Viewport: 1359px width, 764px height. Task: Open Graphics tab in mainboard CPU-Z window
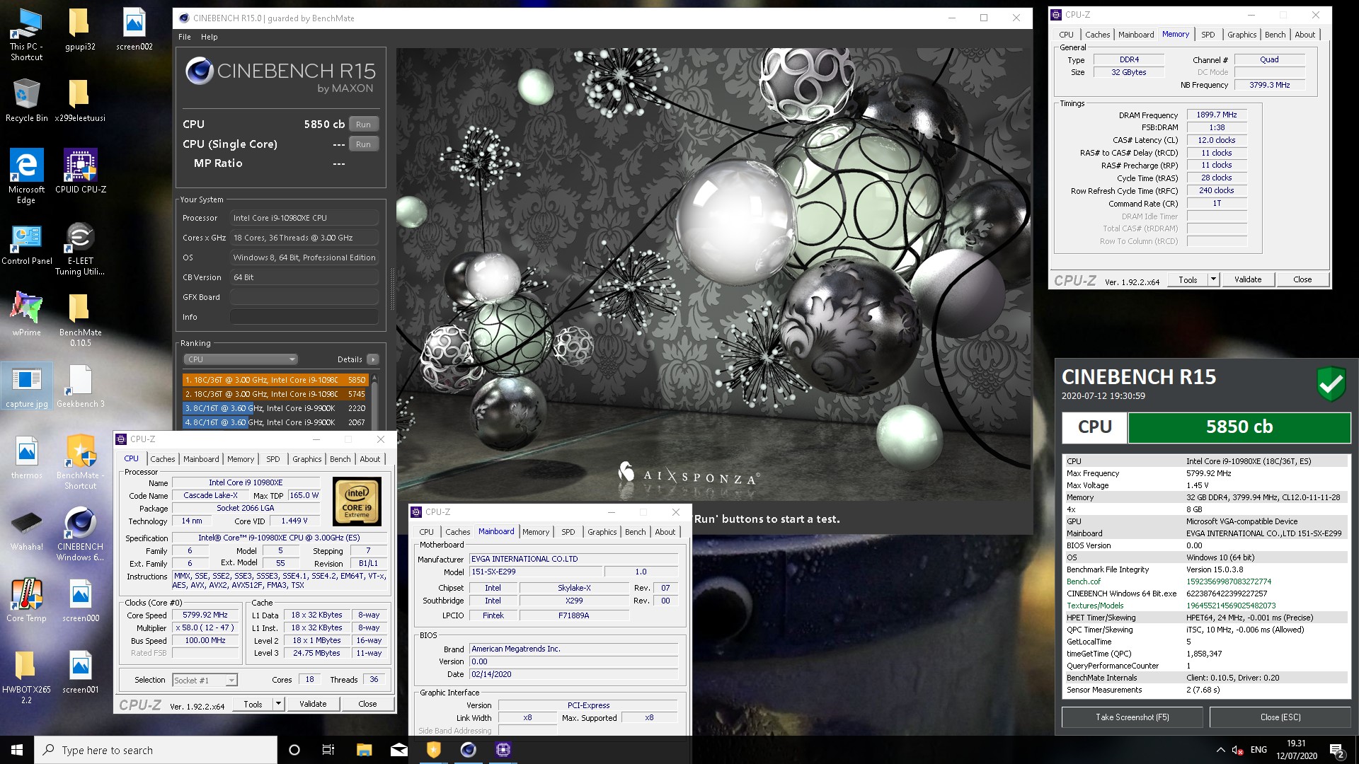pos(602,532)
